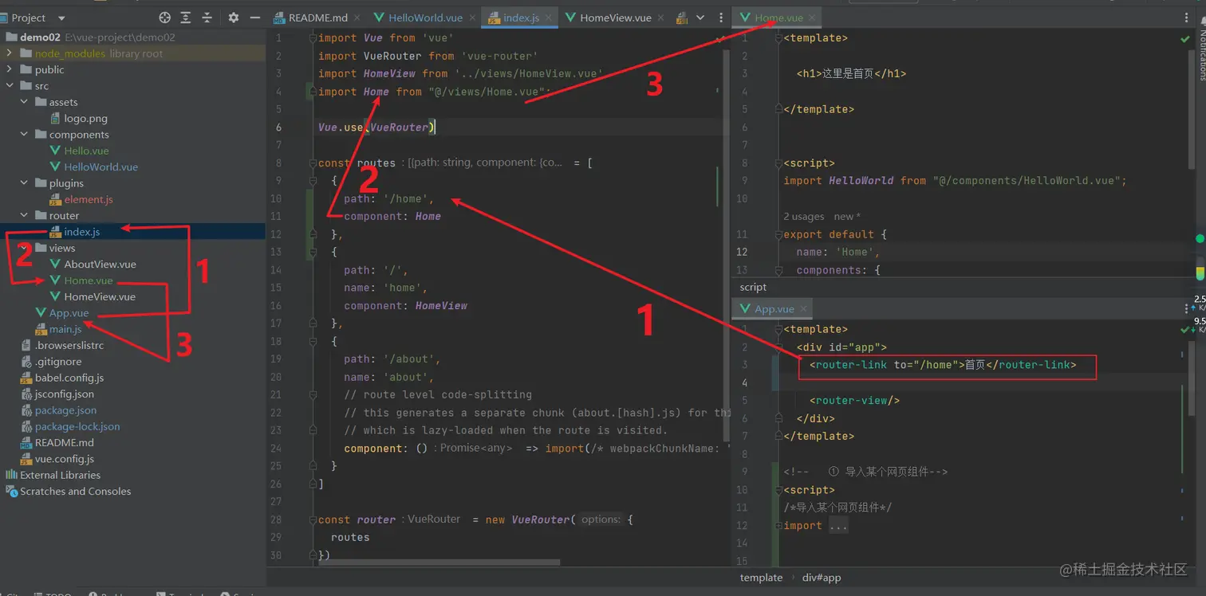
Task: Open Project panel settings gear
Action: coord(234,18)
